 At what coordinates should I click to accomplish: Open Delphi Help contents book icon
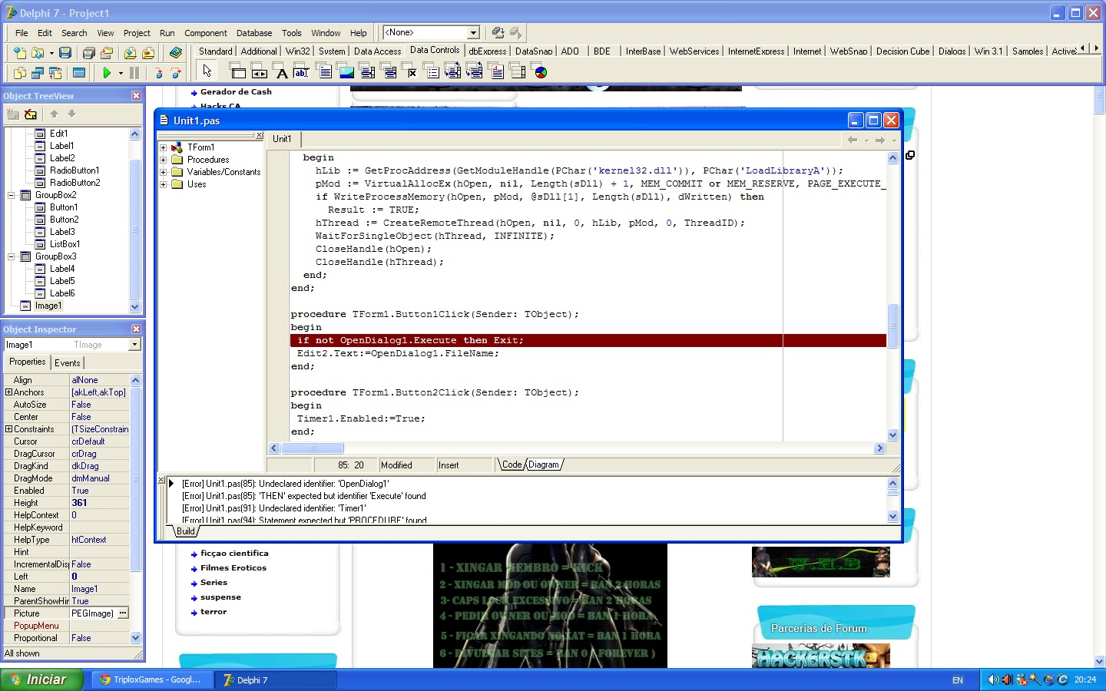coord(176,53)
